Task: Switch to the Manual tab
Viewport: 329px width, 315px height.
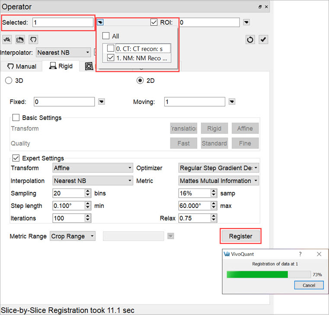Action: click(x=22, y=66)
